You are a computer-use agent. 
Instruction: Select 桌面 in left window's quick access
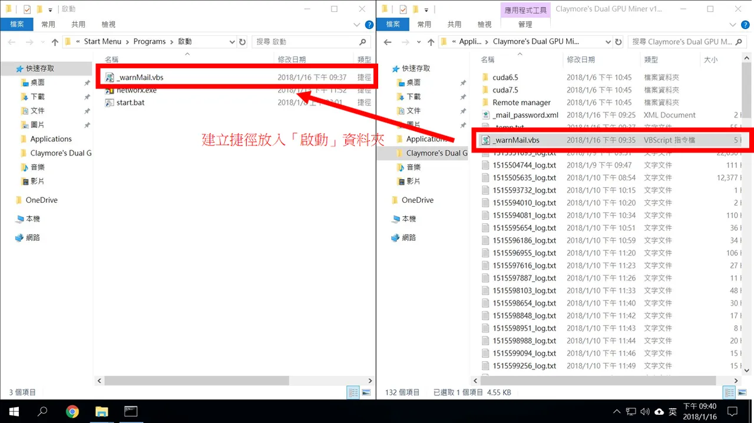37,82
